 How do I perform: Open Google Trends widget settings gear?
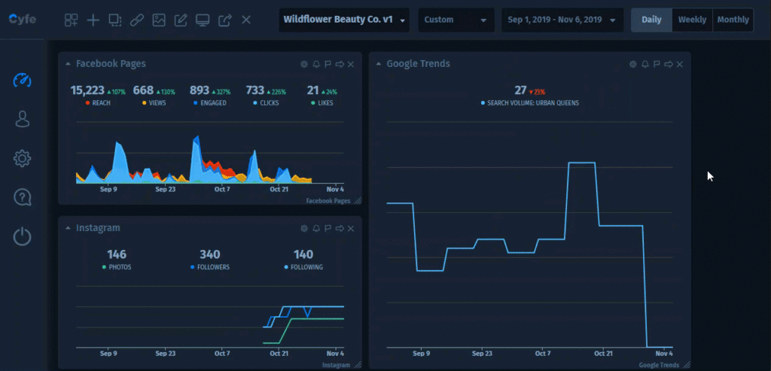pos(632,65)
